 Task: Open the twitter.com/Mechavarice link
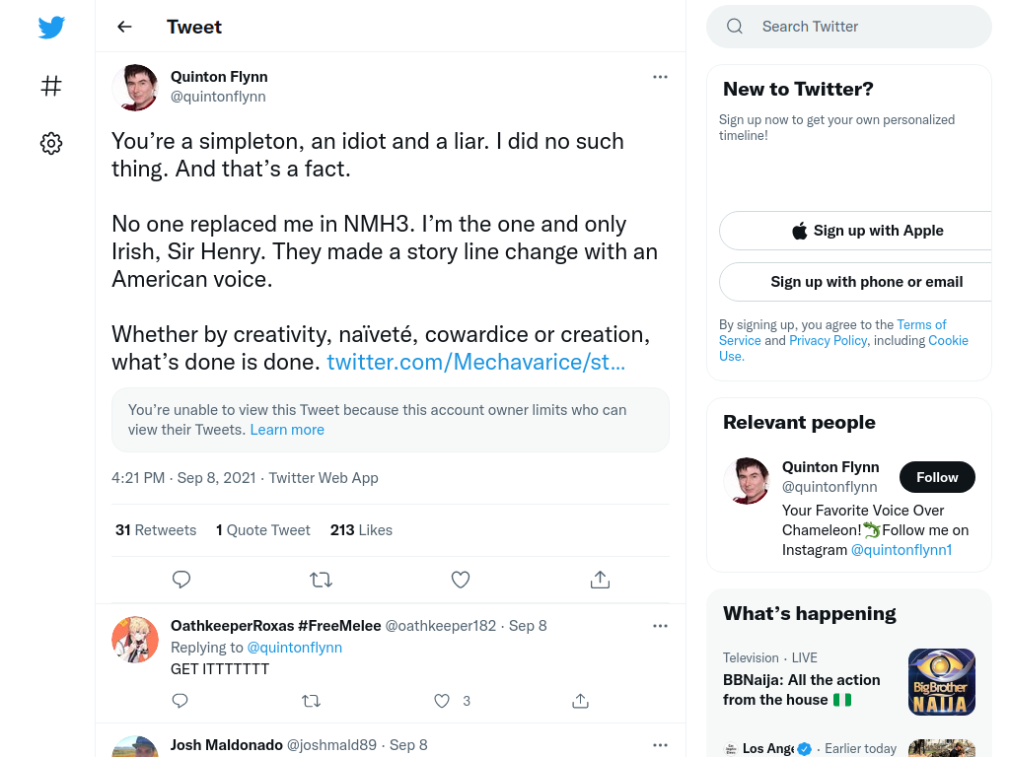pos(476,362)
